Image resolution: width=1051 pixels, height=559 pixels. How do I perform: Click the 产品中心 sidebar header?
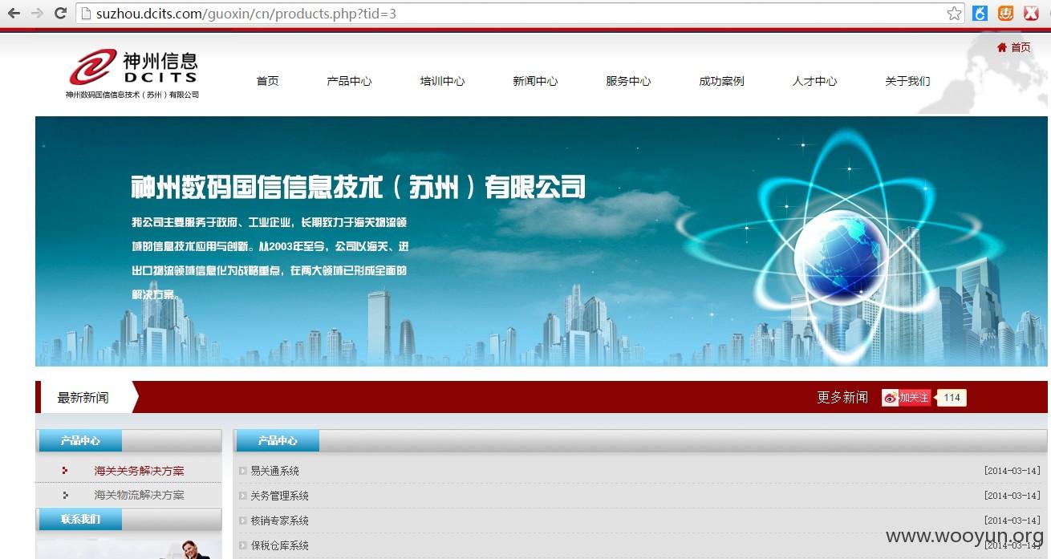coord(80,440)
